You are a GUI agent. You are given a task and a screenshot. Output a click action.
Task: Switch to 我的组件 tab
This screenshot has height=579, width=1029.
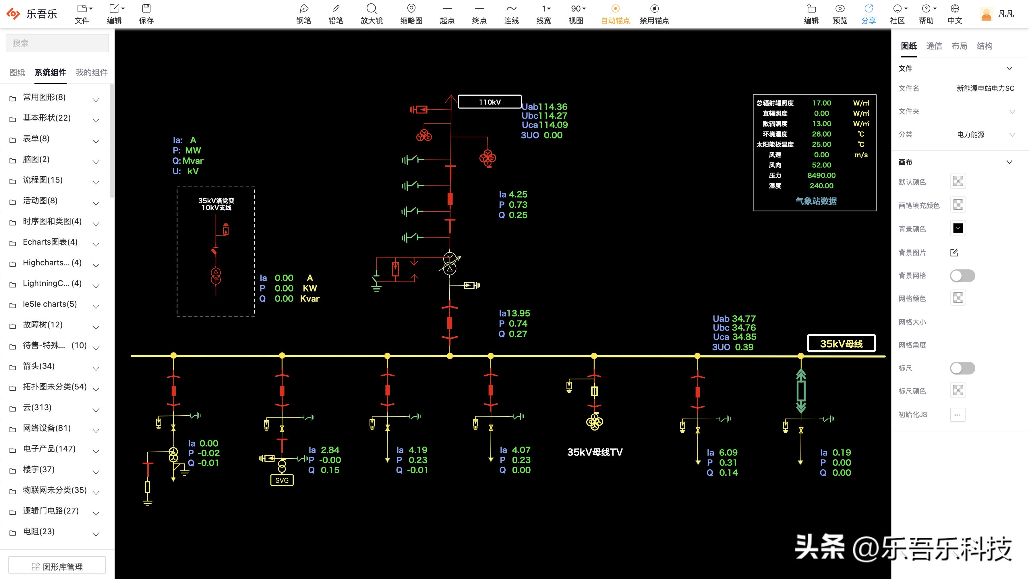[92, 72]
